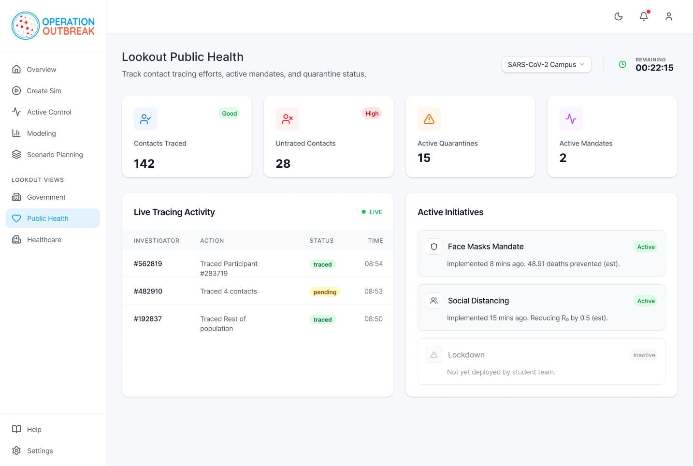Open Modeling section

coord(41,133)
